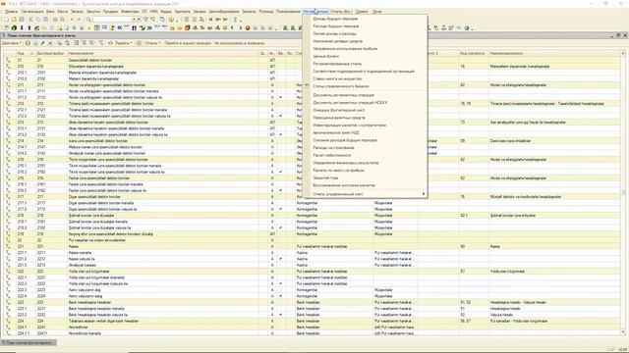Open the Отчеты dropdown in list toolbar
Image resolution: width=629 pixels, height=353 pixels.
pos(152,43)
